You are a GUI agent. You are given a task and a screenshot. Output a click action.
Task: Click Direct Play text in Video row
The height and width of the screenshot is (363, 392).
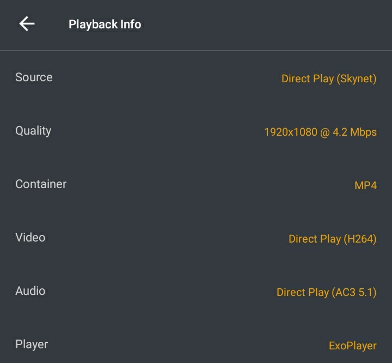click(x=314, y=239)
